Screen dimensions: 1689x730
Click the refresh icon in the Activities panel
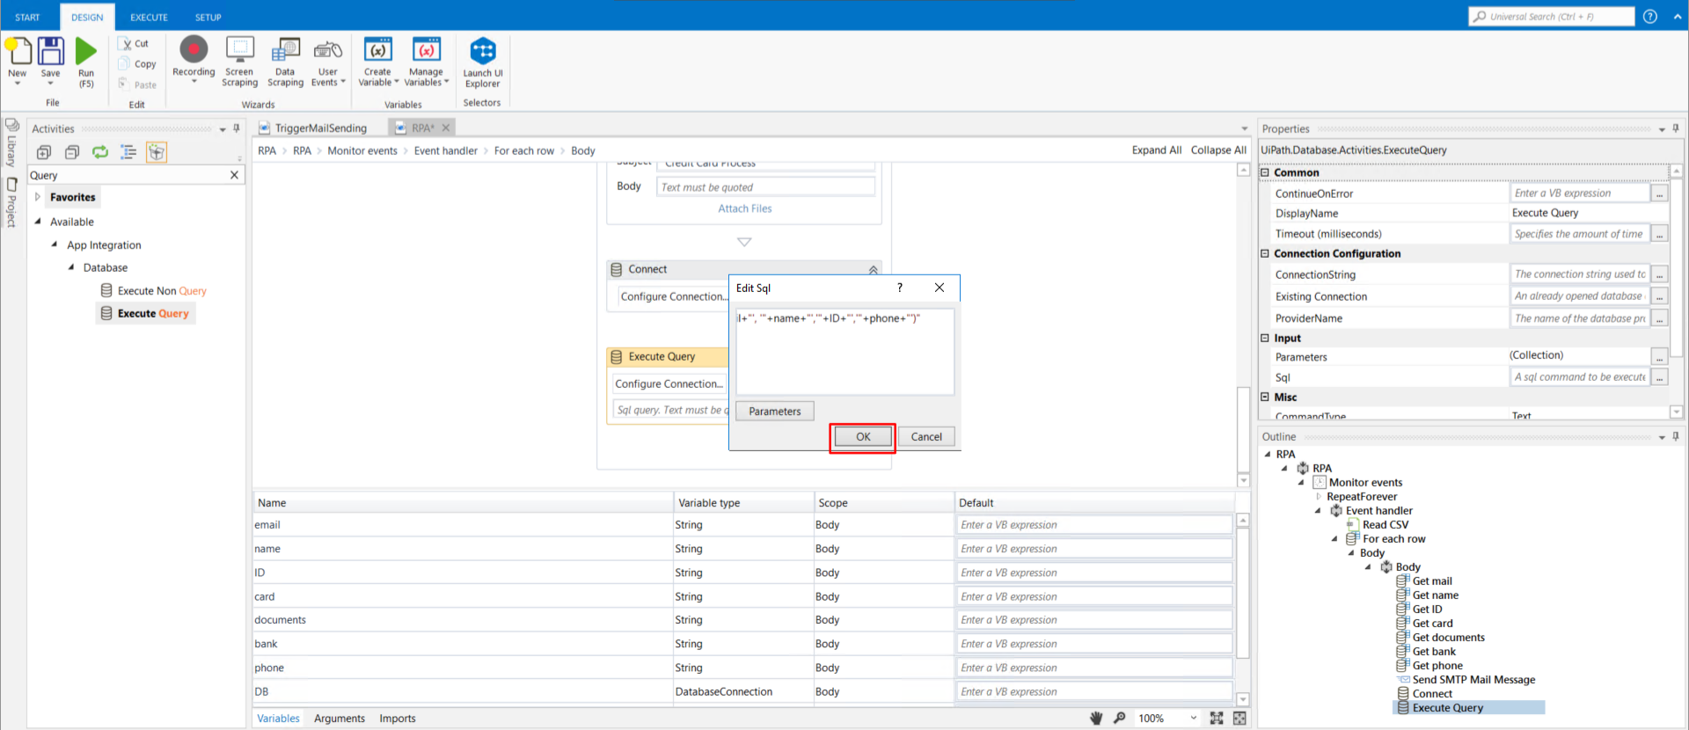pyautogui.click(x=100, y=152)
